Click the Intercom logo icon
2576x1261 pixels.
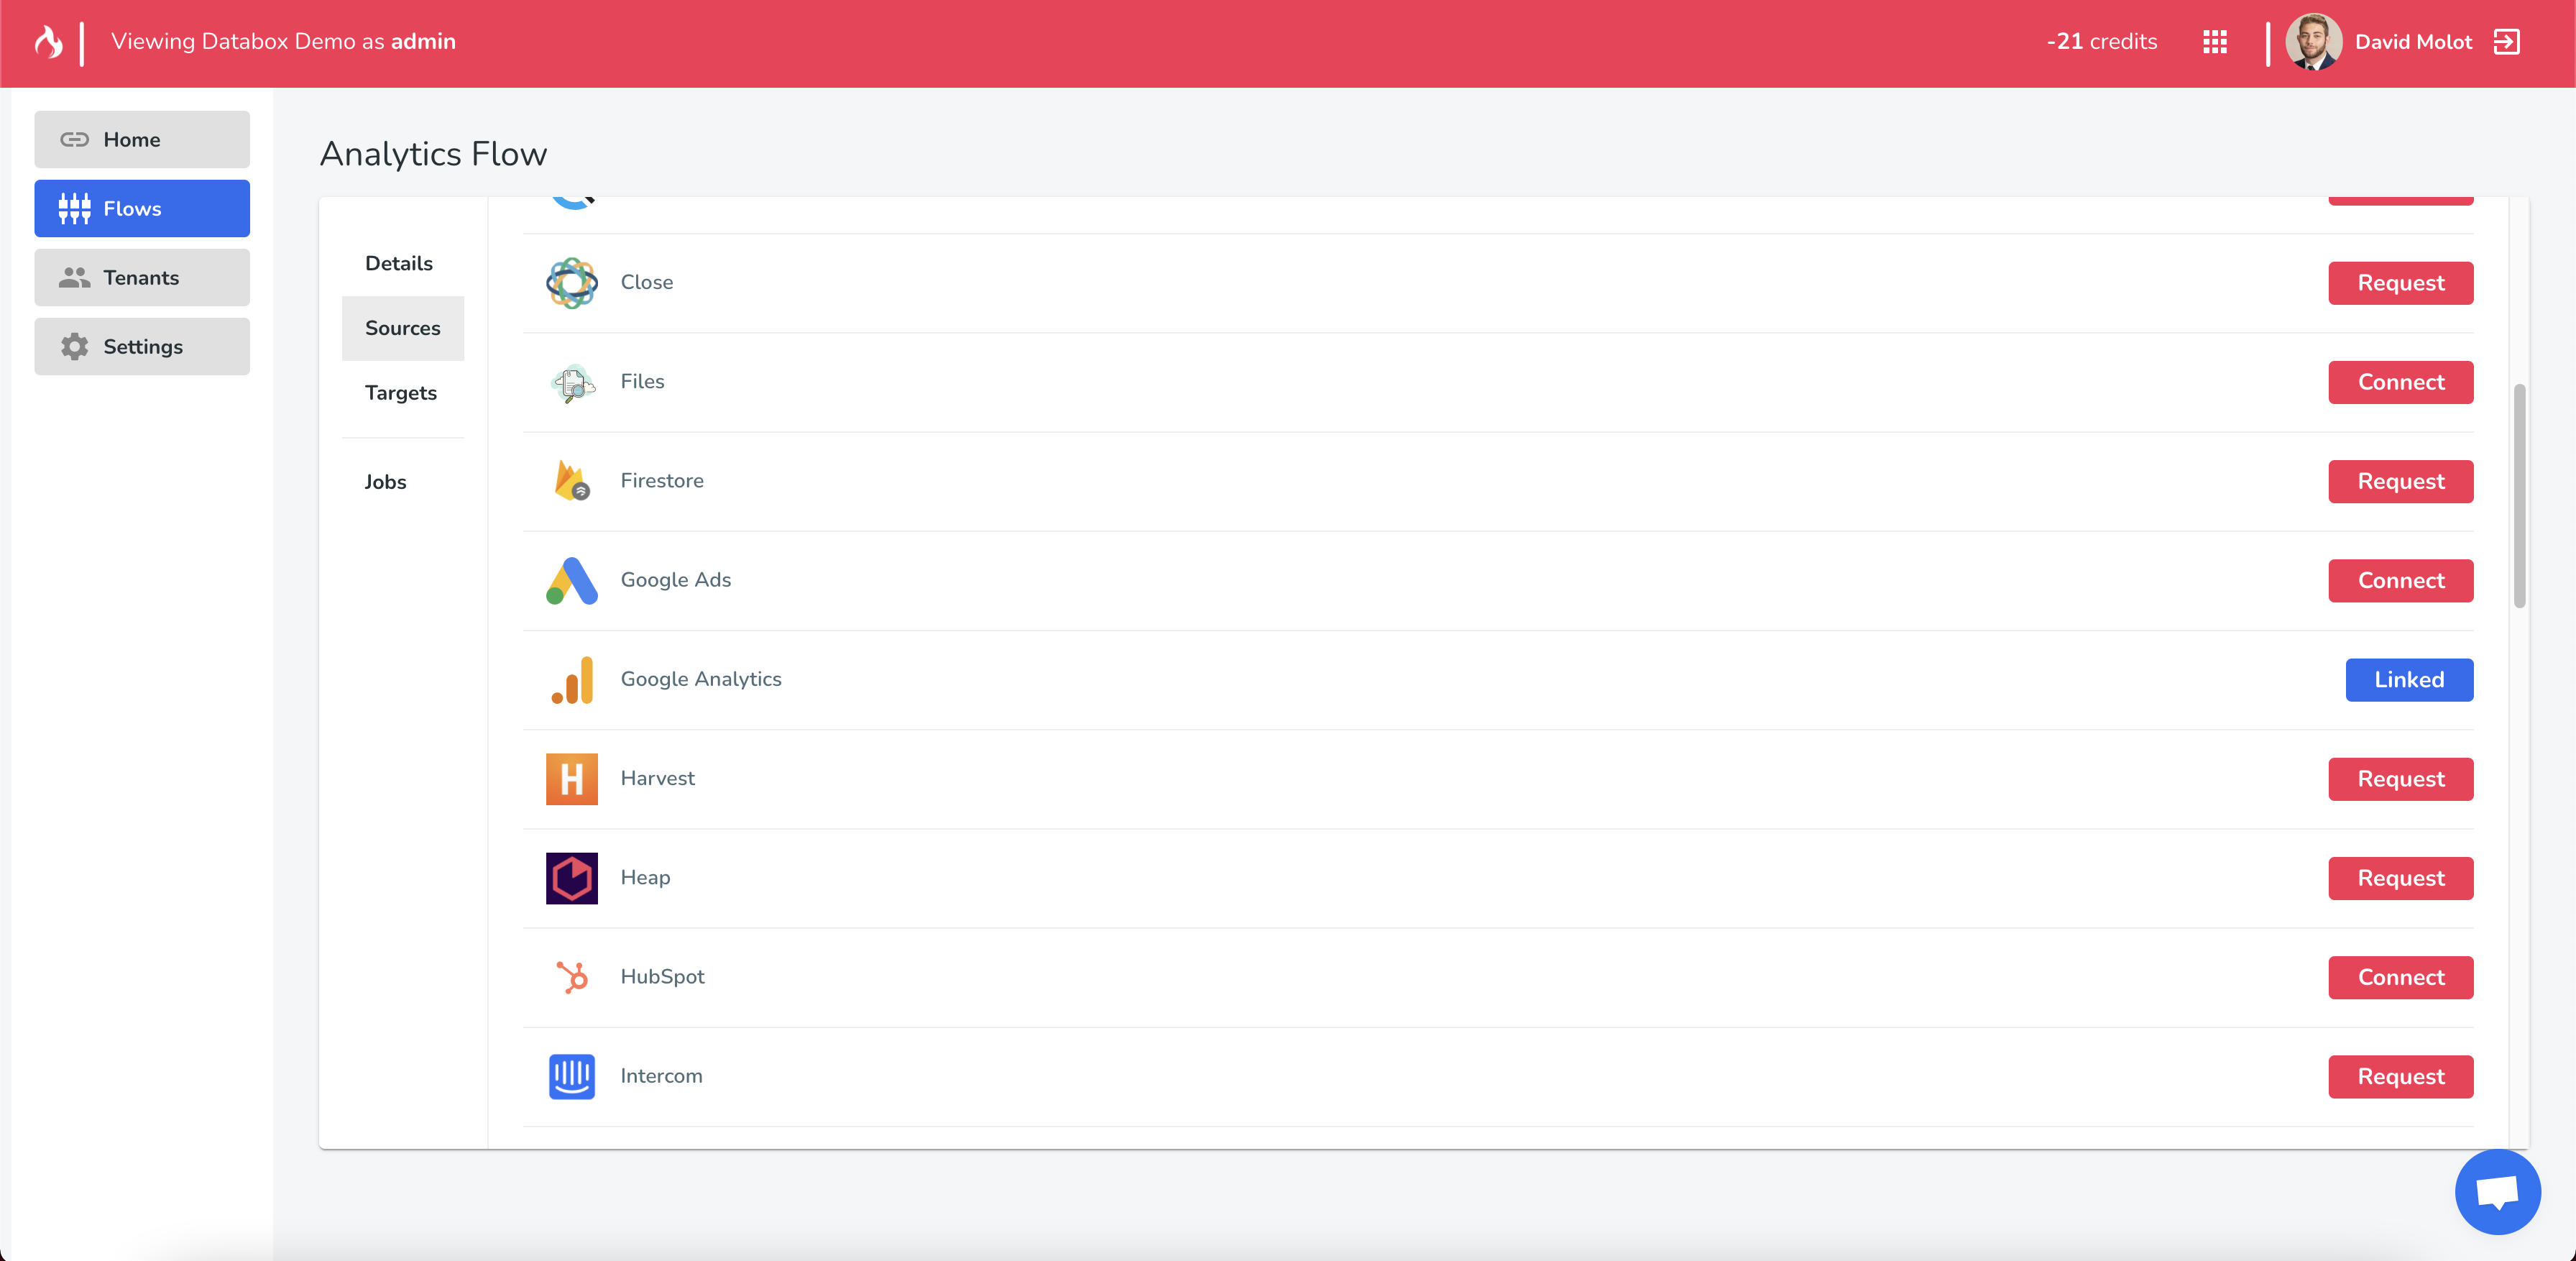[x=571, y=1076]
